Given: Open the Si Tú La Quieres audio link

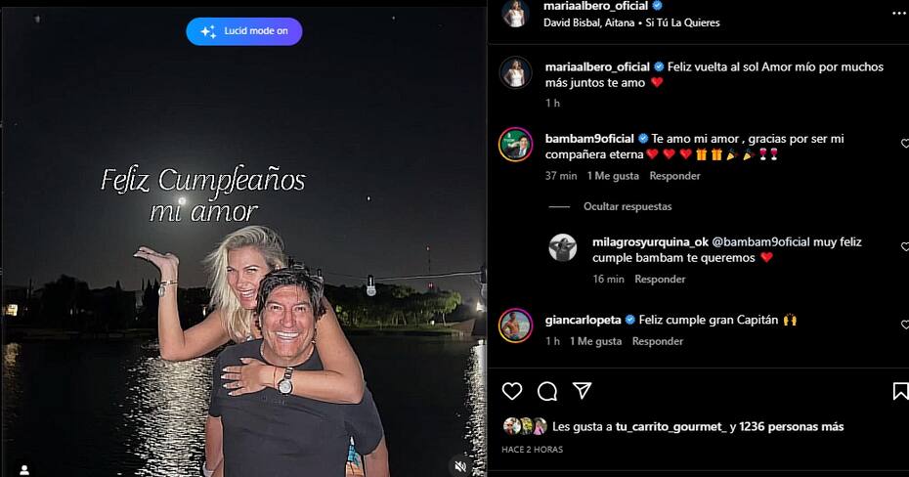Looking at the screenshot, I should coord(682,22).
